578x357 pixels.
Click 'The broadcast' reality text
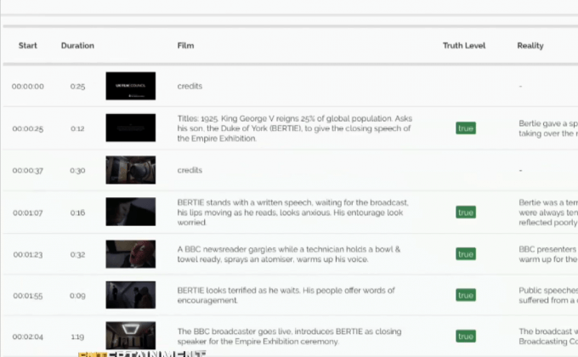[548, 337]
